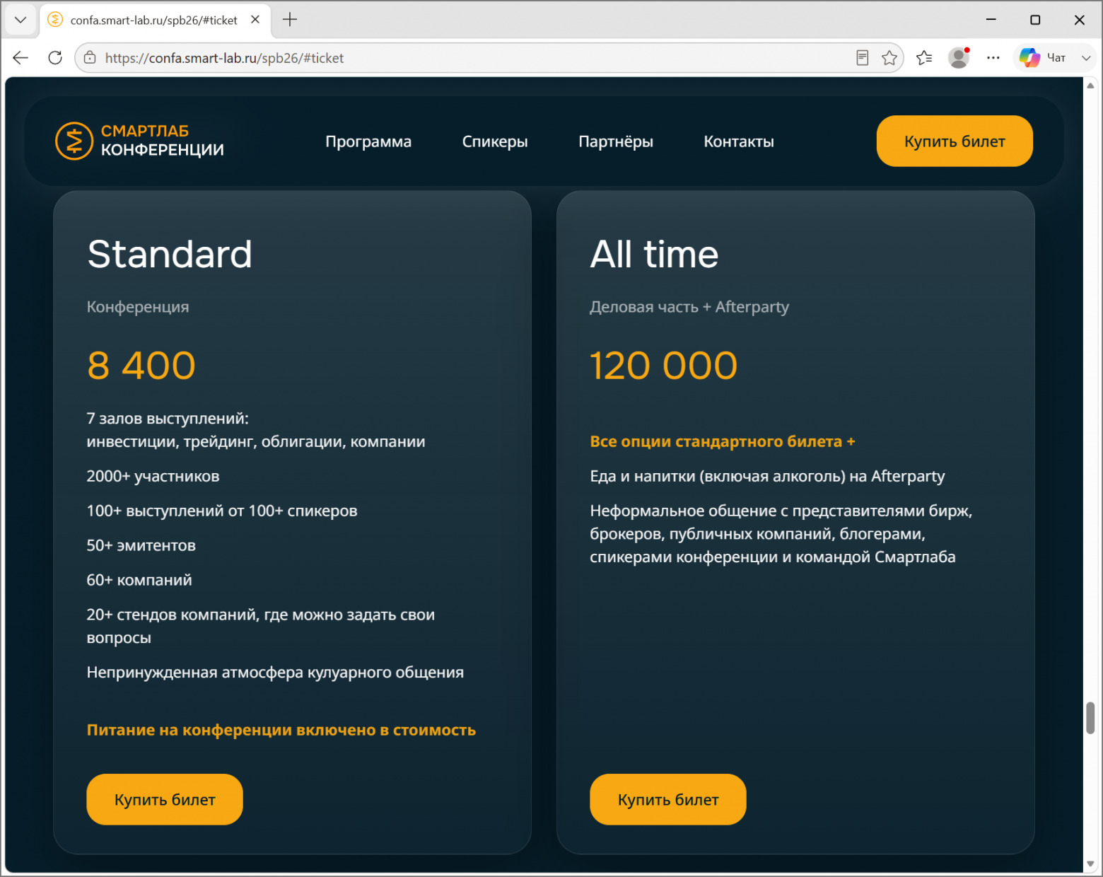
Task: Expand the tab list chevron
Action: [x=21, y=20]
